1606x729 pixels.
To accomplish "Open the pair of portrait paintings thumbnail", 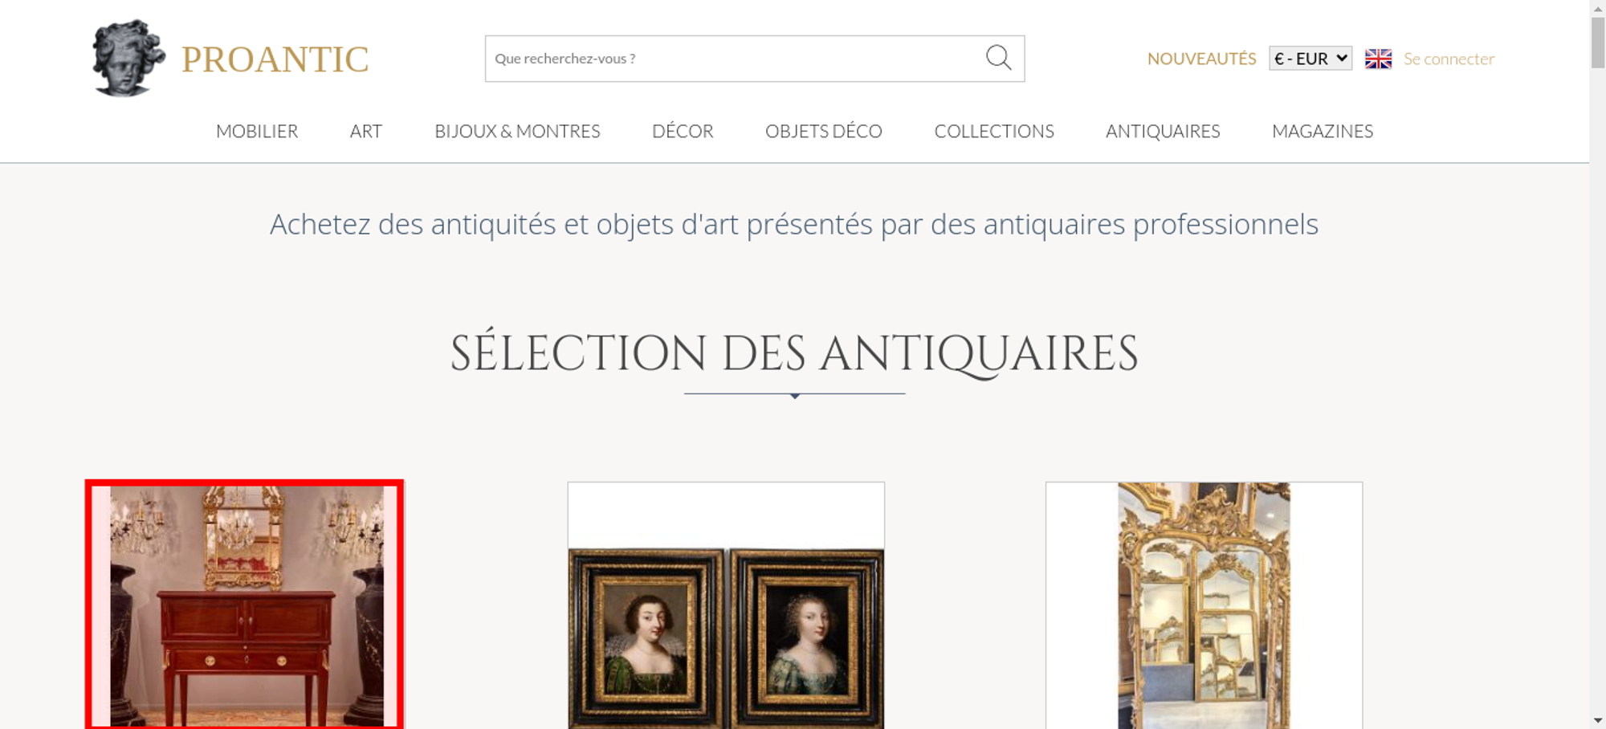I will [x=726, y=605].
